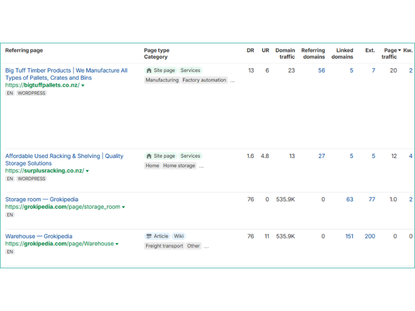Click the Article icon on the Warehouse row

point(149,236)
